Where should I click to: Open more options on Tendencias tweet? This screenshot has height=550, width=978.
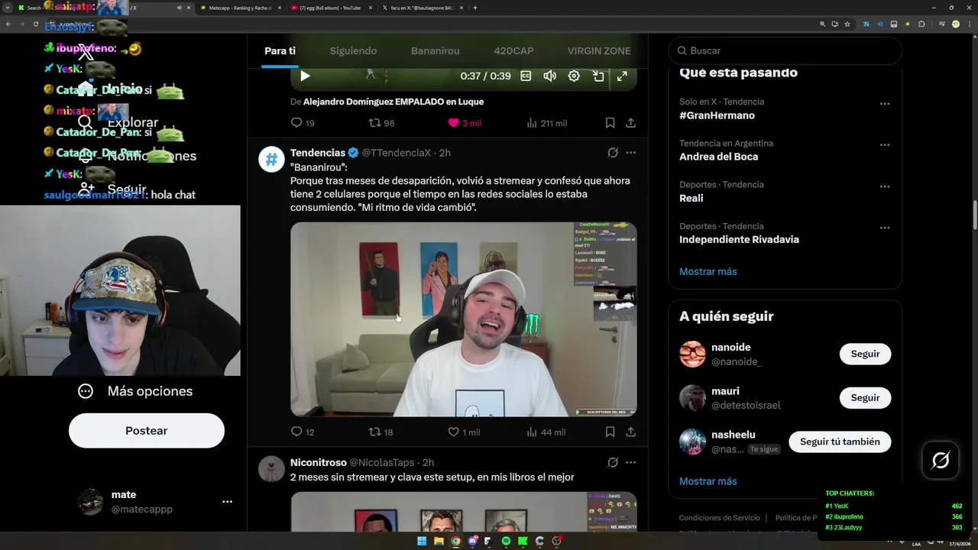click(630, 153)
